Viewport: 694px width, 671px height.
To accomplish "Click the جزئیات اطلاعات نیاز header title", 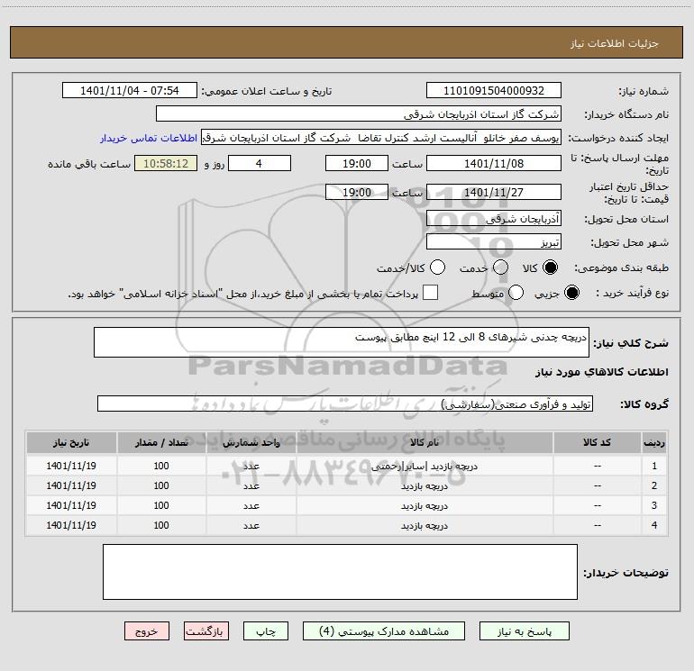I will click(x=614, y=43).
